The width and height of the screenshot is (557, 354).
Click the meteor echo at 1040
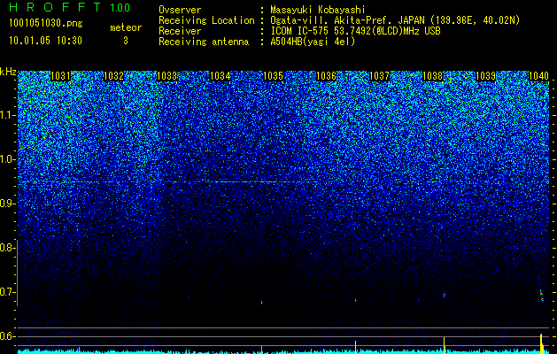pos(541,295)
